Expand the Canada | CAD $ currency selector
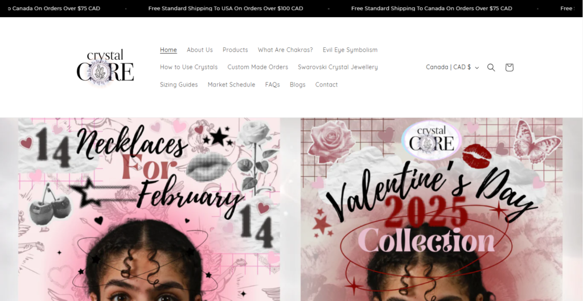This screenshot has width=583, height=301. tap(452, 67)
